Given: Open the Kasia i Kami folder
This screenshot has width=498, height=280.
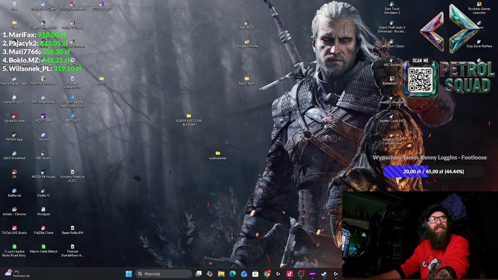Looking at the screenshot, I should click(x=247, y=80).
